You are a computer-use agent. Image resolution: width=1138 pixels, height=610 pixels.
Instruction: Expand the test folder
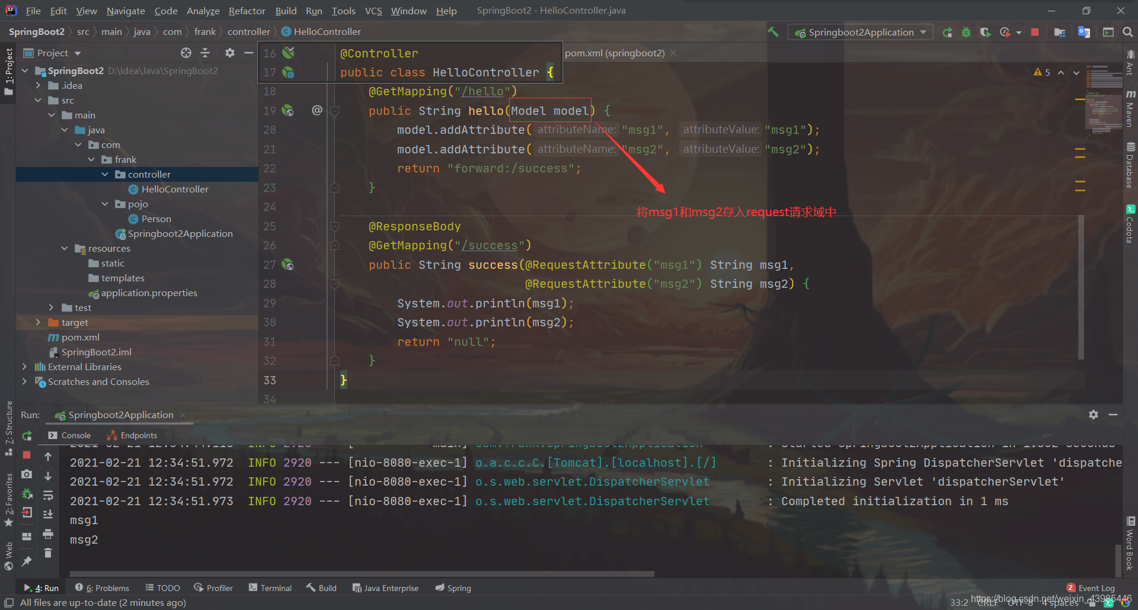click(x=51, y=308)
